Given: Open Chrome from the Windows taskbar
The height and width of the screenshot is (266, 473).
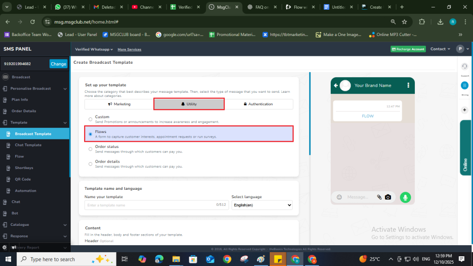Looking at the screenshot, I should 227,259.
